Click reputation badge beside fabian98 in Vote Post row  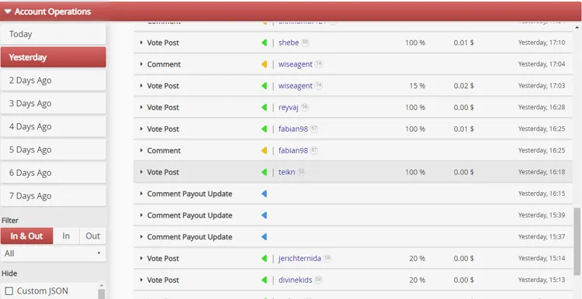tap(314, 129)
